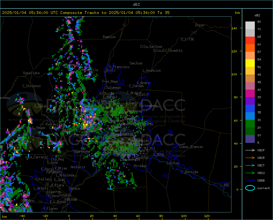This screenshot has height=220, width=273.
Task: Click the 'current' legend label
Action: click(264, 188)
